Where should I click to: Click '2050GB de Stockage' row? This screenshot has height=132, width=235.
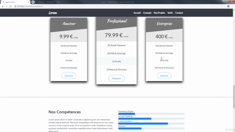(x=164, y=53)
